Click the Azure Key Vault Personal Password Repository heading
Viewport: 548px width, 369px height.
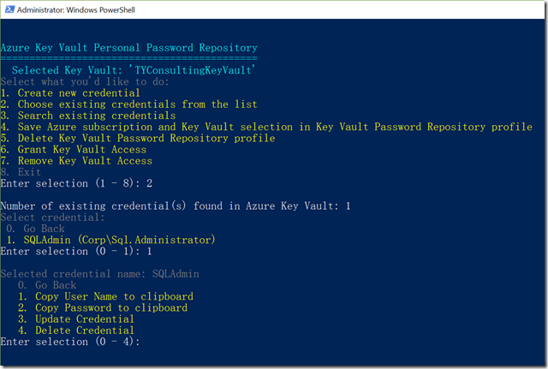[x=128, y=48]
